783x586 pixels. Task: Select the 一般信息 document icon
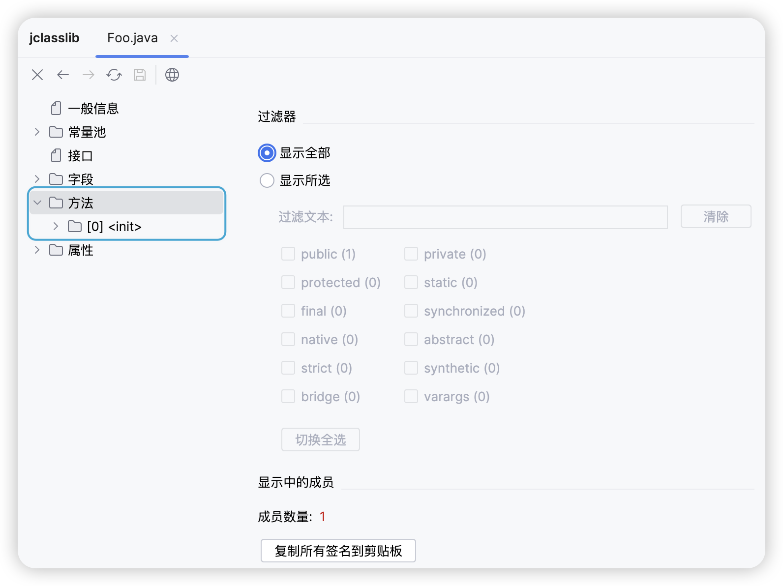pyautogui.click(x=57, y=108)
